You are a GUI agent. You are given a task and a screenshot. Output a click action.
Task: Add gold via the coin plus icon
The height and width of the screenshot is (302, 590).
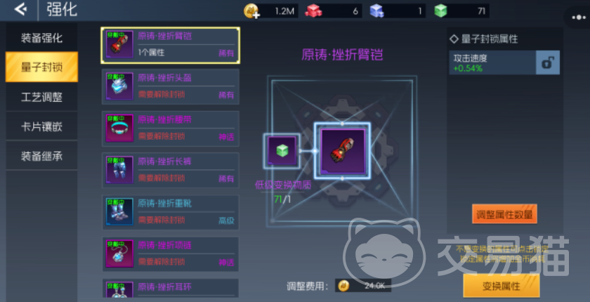click(251, 11)
